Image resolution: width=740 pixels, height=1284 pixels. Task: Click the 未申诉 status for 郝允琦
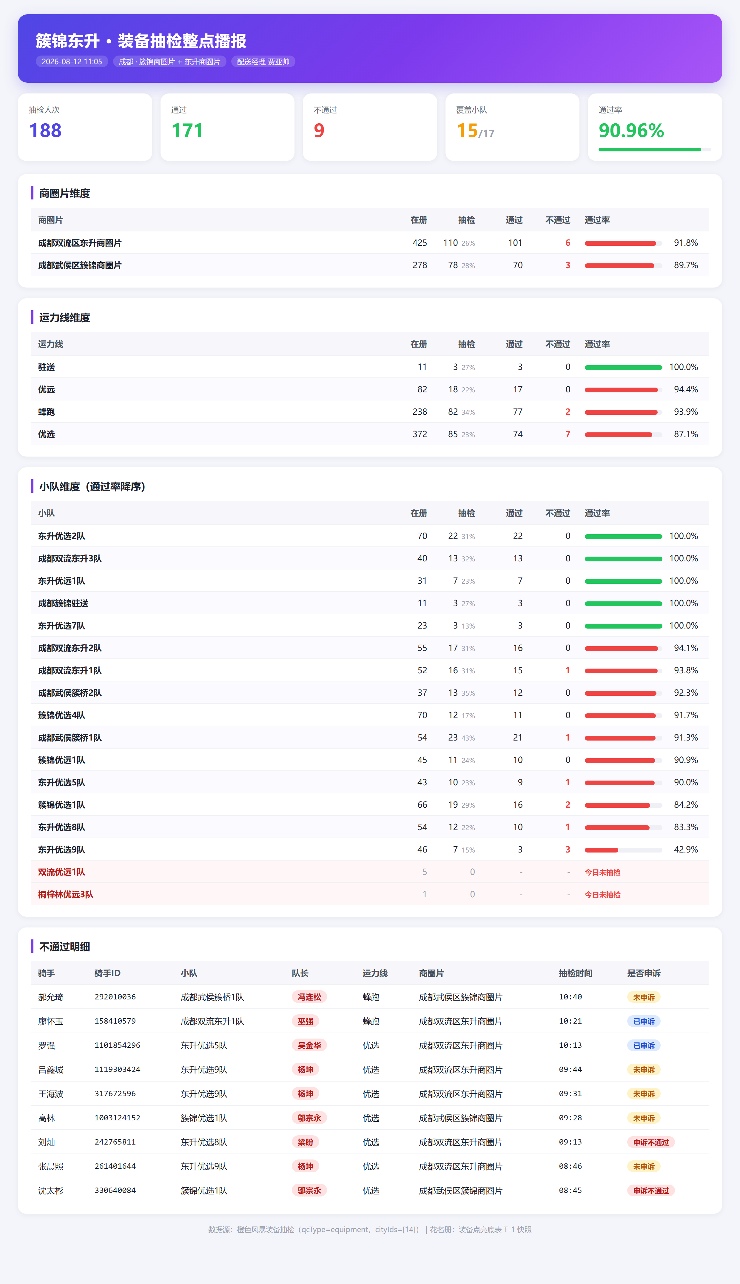pyautogui.click(x=643, y=997)
